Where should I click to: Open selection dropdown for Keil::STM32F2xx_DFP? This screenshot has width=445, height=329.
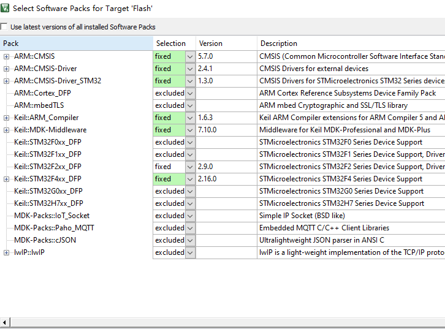pos(190,167)
